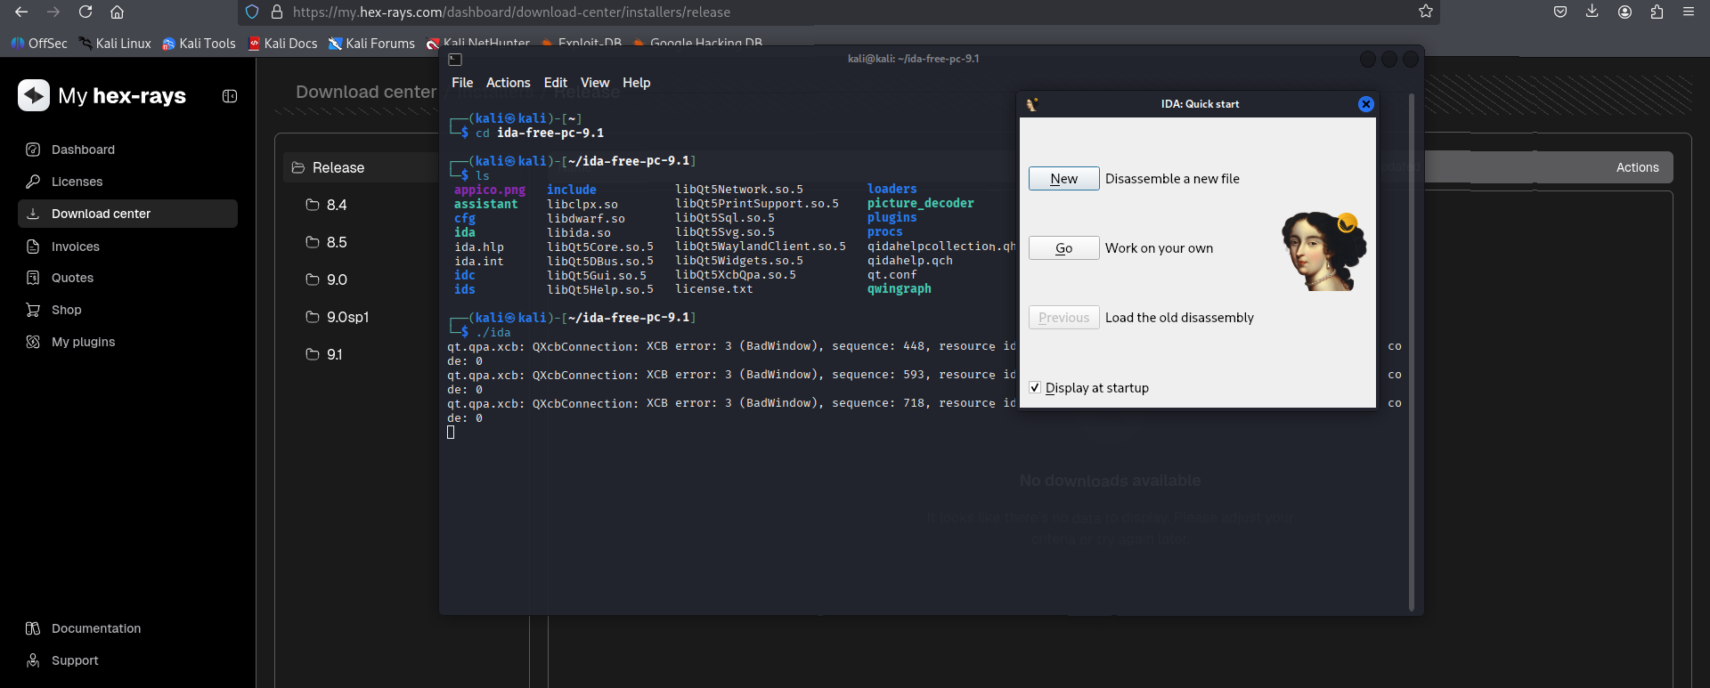Screen dimensions: 1710x688
Task: Click the Download center page heading
Action: 366,92
